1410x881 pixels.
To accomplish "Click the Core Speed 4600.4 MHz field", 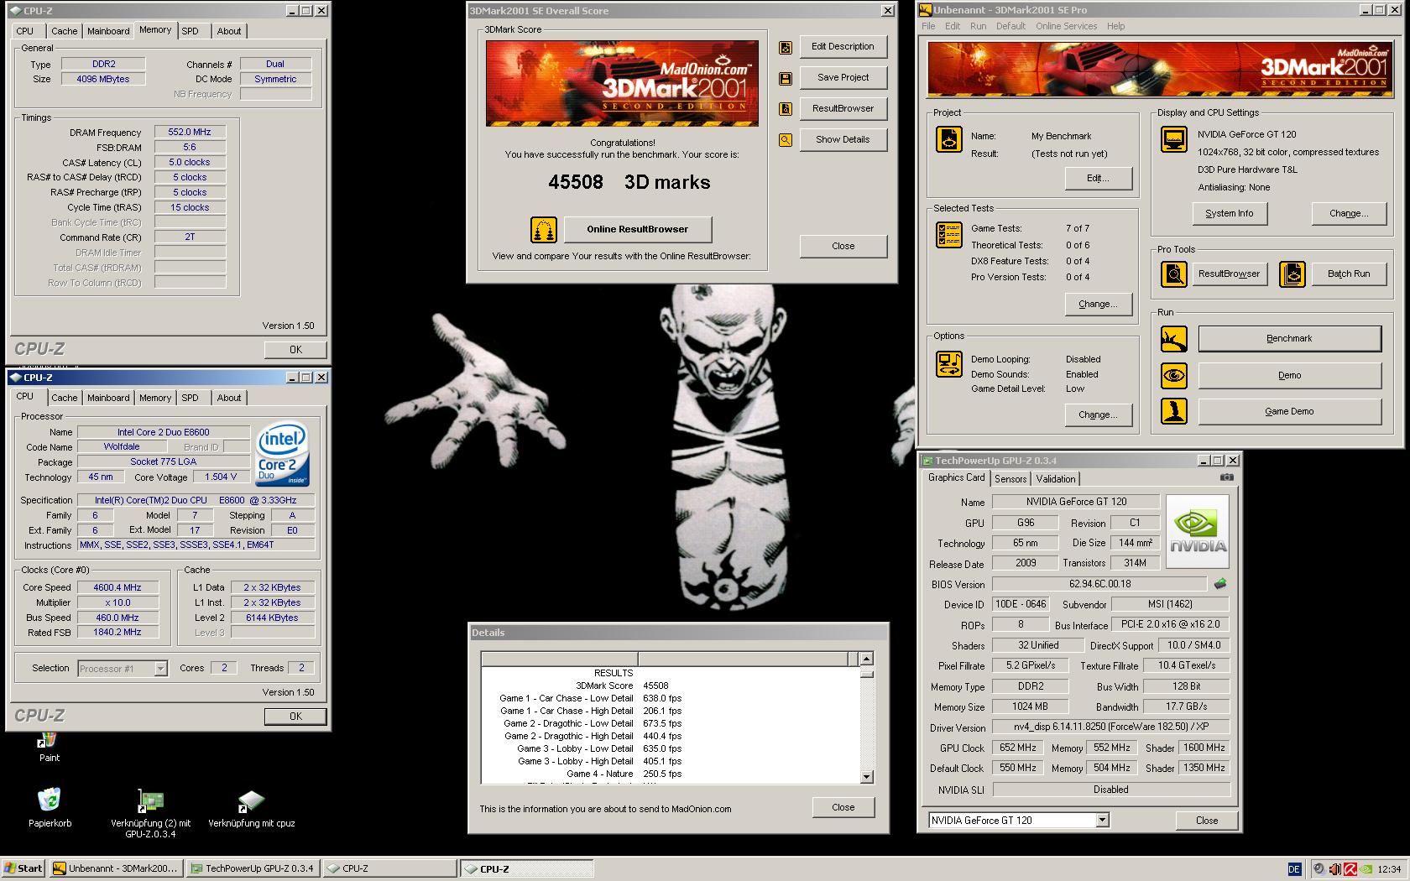I will (x=117, y=587).
